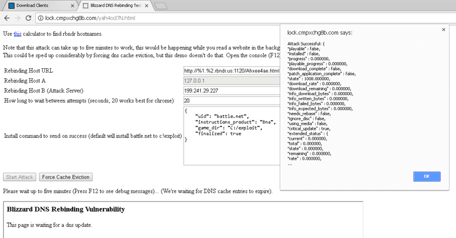
Task: Switch to the Download Clients tab
Action: pos(41,6)
